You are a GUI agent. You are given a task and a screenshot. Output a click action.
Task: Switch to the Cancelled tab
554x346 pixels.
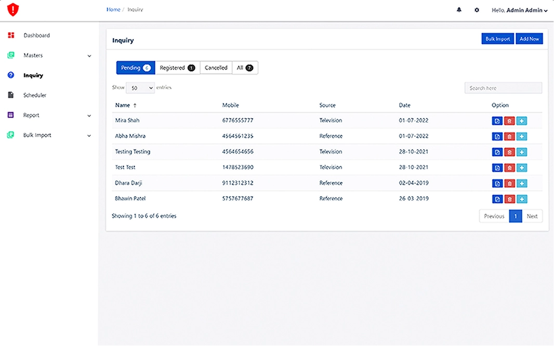(x=216, y=68)
